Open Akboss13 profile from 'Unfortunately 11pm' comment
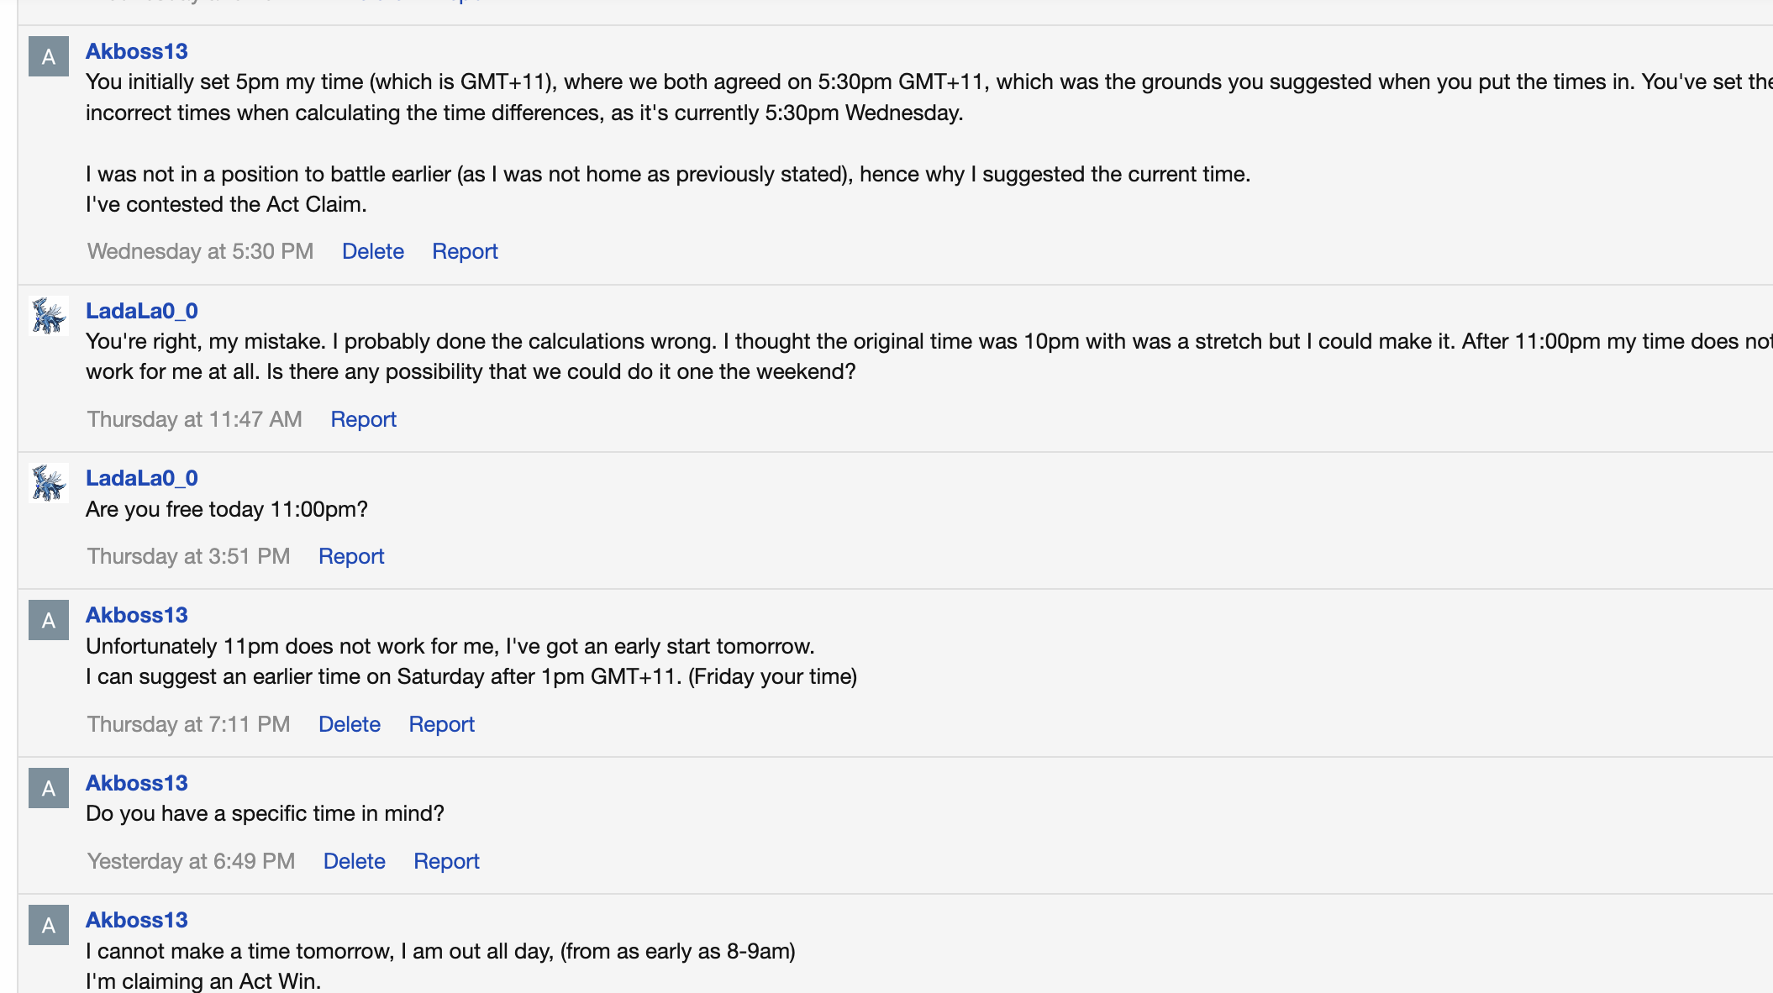 136,615
